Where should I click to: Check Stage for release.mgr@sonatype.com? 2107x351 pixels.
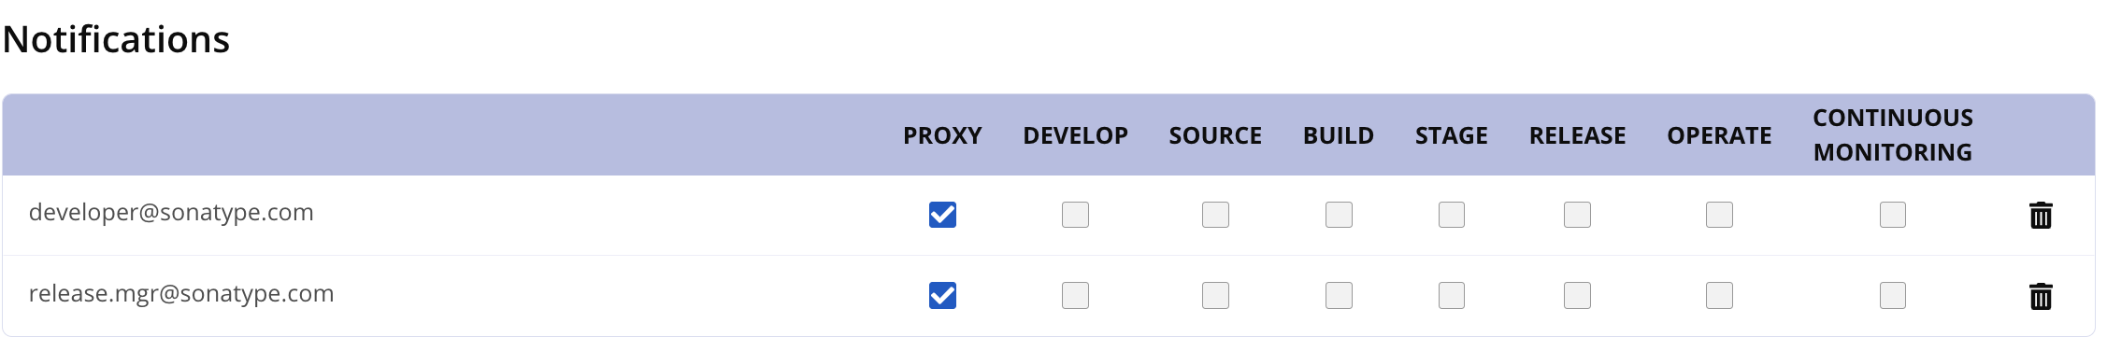1452,296
